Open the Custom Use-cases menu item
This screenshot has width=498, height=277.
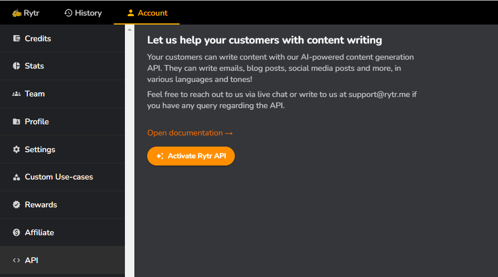tap(59, 177)
